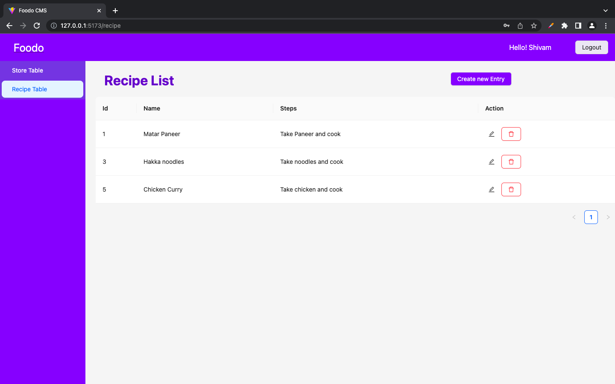The image size is (615, 384).
Task: Focus the browser address bar URL
Action: [91, 26]
